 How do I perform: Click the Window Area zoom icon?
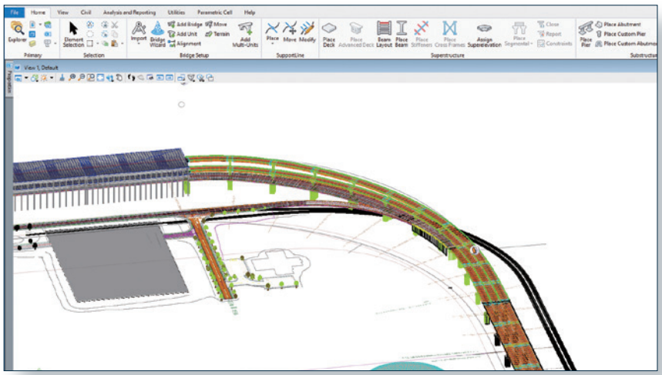click(91, 78)
